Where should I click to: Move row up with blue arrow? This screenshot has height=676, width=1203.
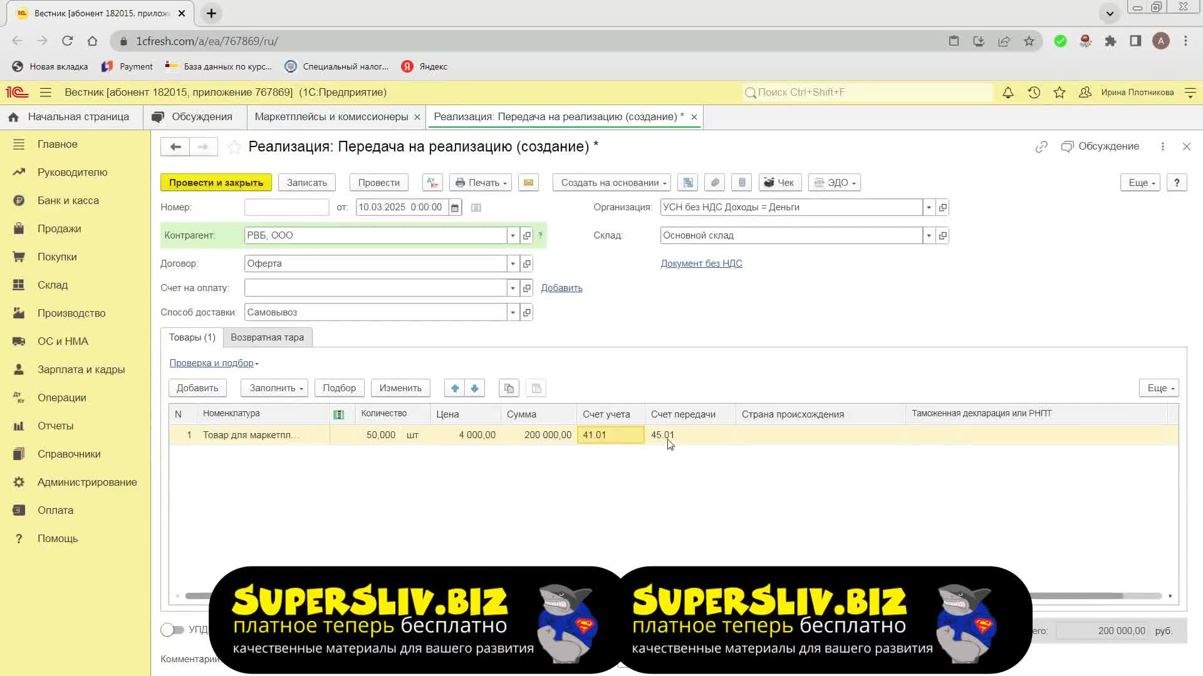click(x=455, y=388)
